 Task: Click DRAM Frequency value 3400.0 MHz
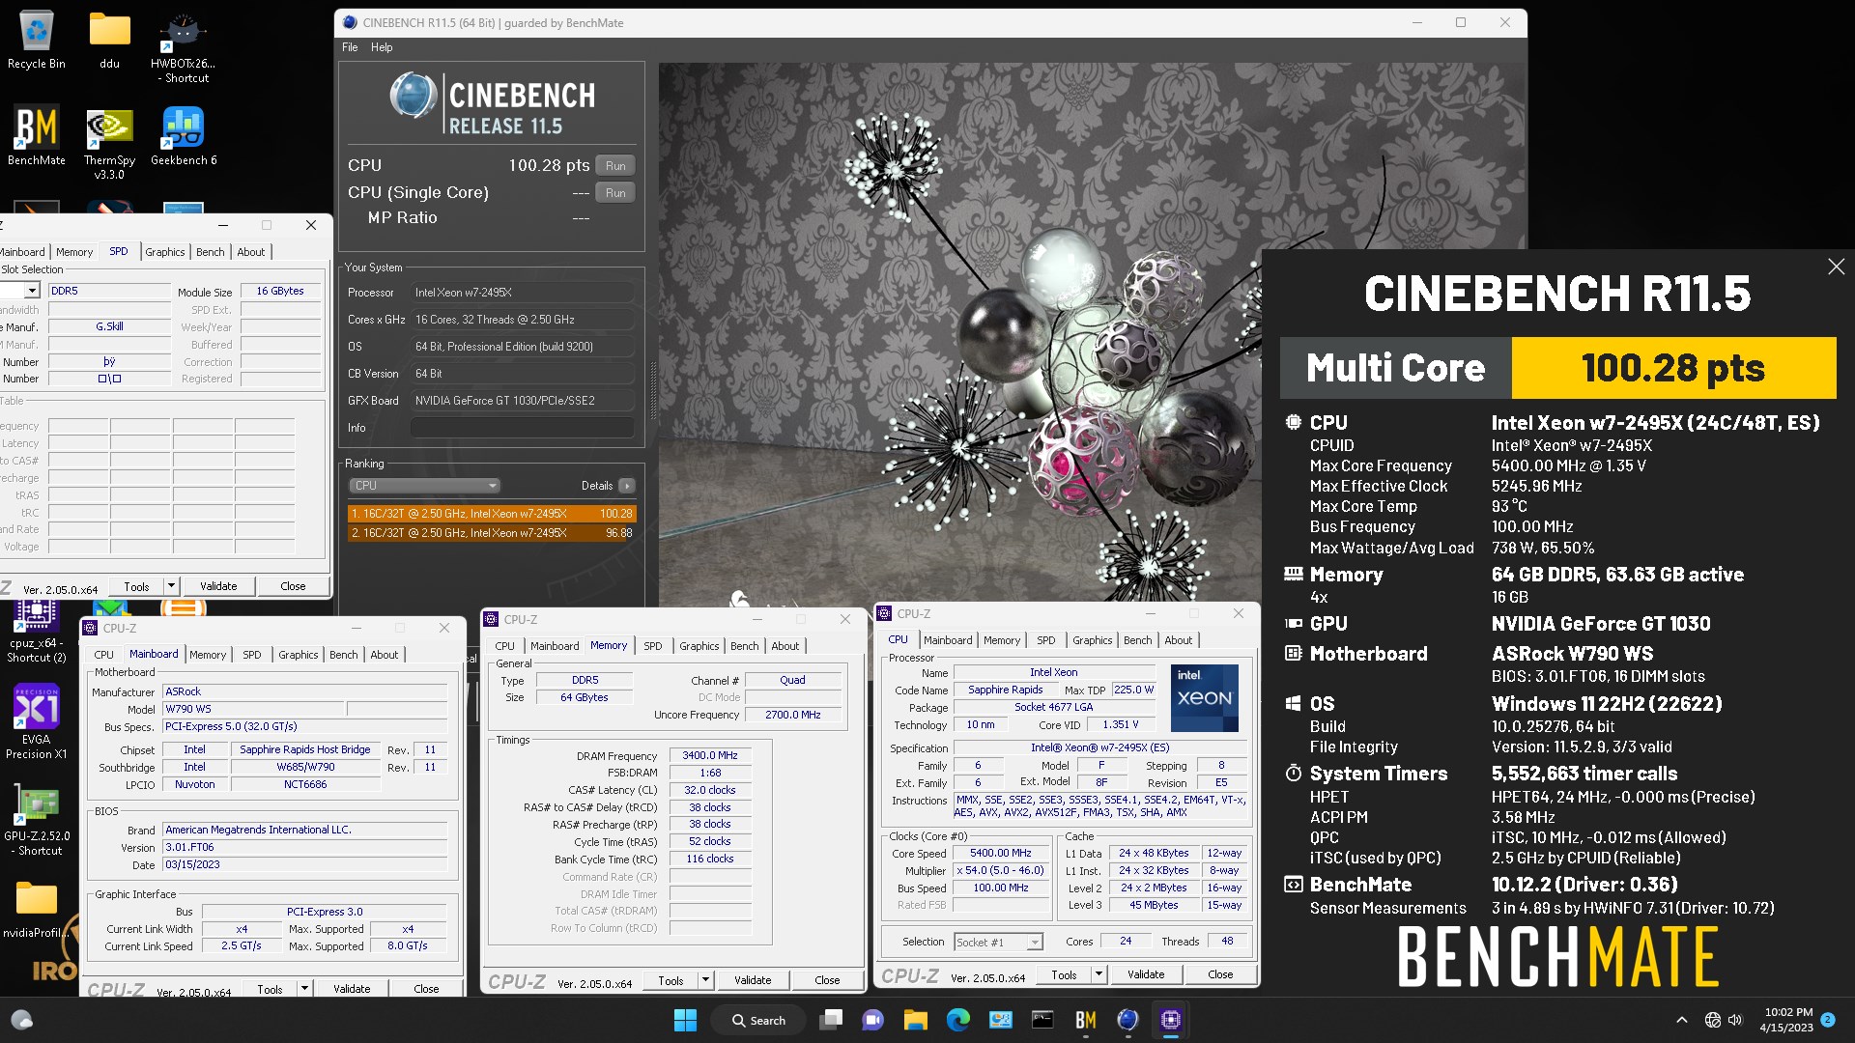(x=709, y=755)
